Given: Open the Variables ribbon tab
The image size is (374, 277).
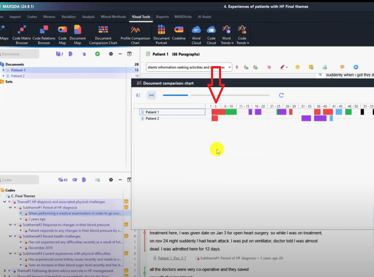Looking at the screenshot, I should tap(69, 17).
